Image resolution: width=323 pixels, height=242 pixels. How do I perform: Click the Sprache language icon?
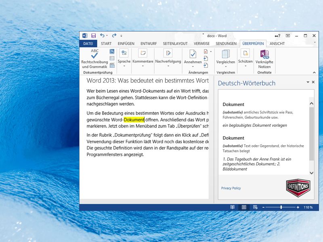[x=124, y=53]
